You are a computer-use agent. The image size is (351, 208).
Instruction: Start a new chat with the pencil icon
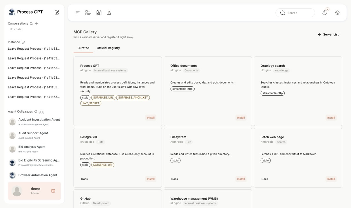[57, 12]
